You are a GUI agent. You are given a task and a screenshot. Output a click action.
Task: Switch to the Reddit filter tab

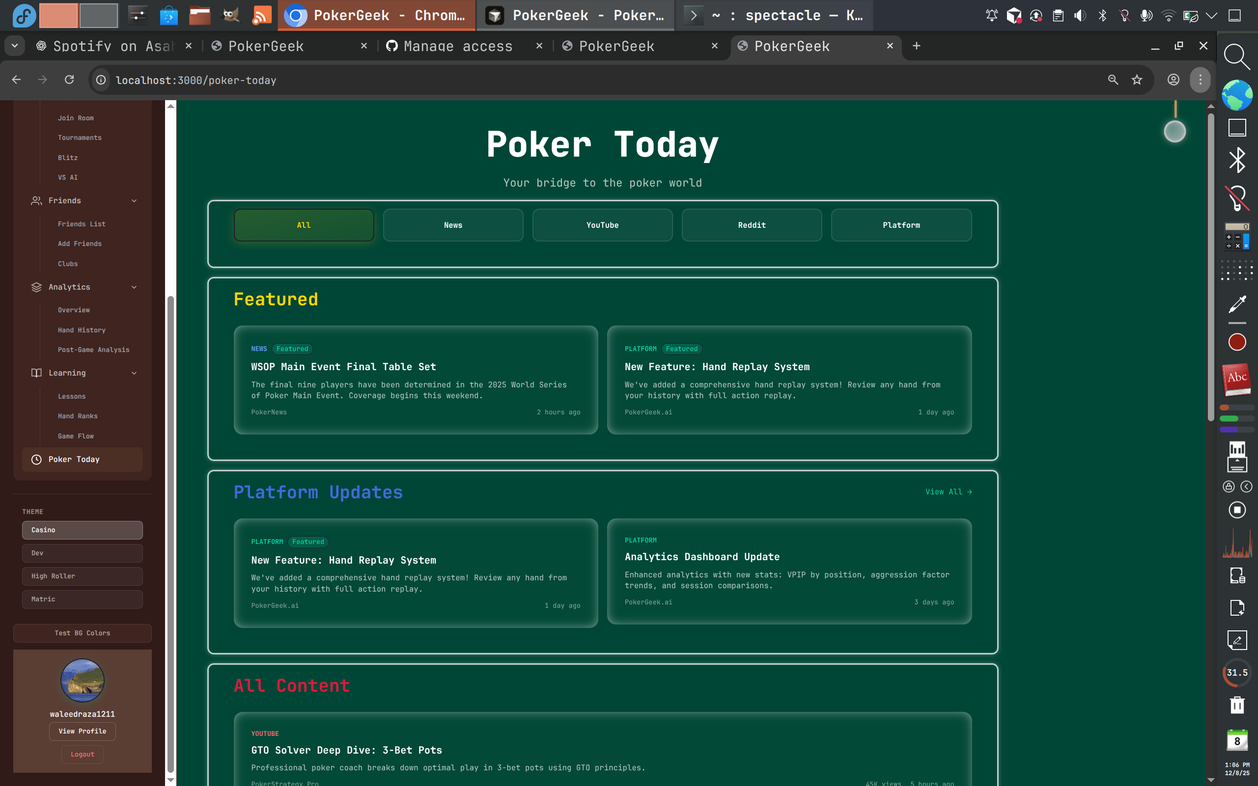752,224
